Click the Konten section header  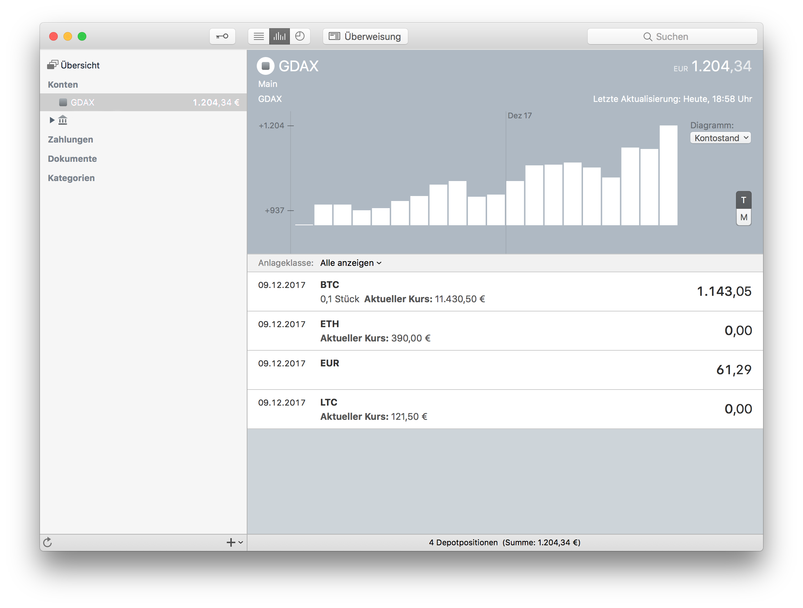(x=63, y=84)
